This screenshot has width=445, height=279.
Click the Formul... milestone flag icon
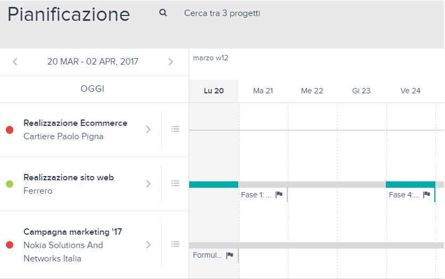[x=230, y=255]
